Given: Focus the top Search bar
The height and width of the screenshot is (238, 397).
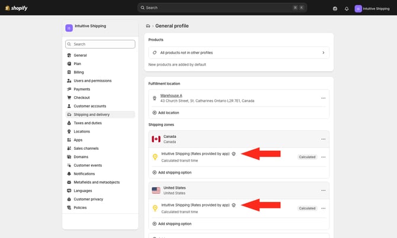Looking at the screenshot, I should [222, 8].
